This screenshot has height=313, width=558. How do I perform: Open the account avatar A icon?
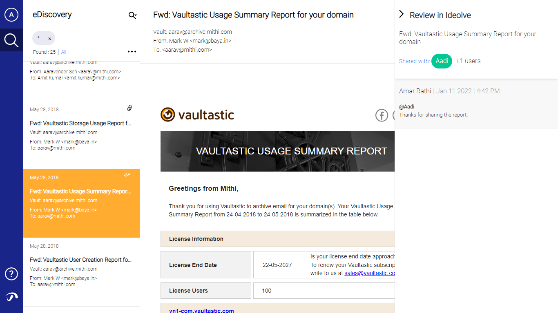(11, 15)
